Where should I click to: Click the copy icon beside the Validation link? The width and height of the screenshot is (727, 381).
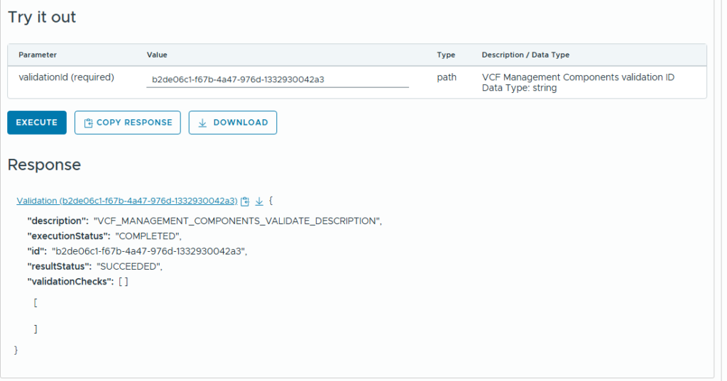[245, 201]
